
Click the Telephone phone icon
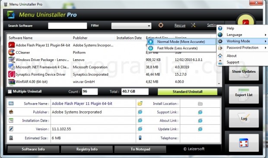pos(140,138)
